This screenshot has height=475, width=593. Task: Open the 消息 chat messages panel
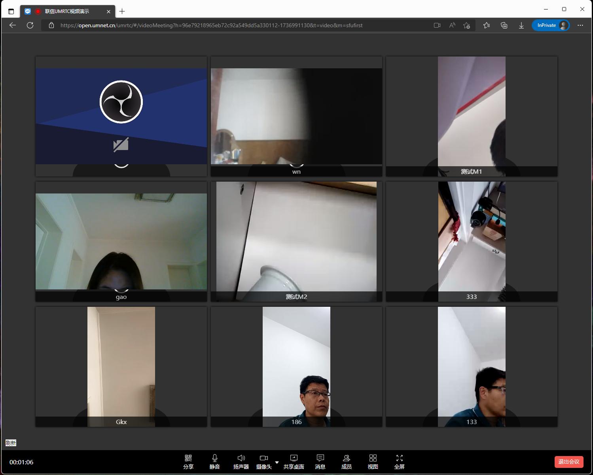320,462
